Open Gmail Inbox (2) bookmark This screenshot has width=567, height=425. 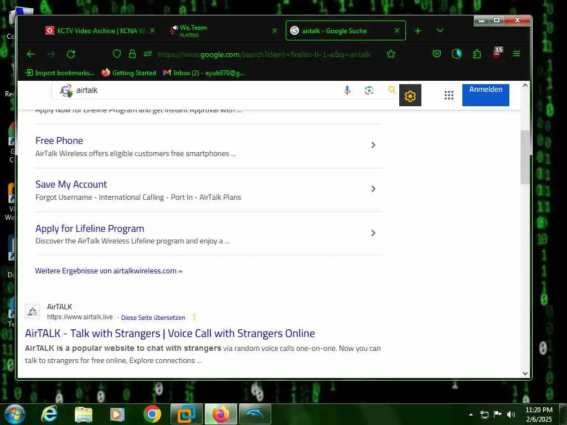(204, 73)
